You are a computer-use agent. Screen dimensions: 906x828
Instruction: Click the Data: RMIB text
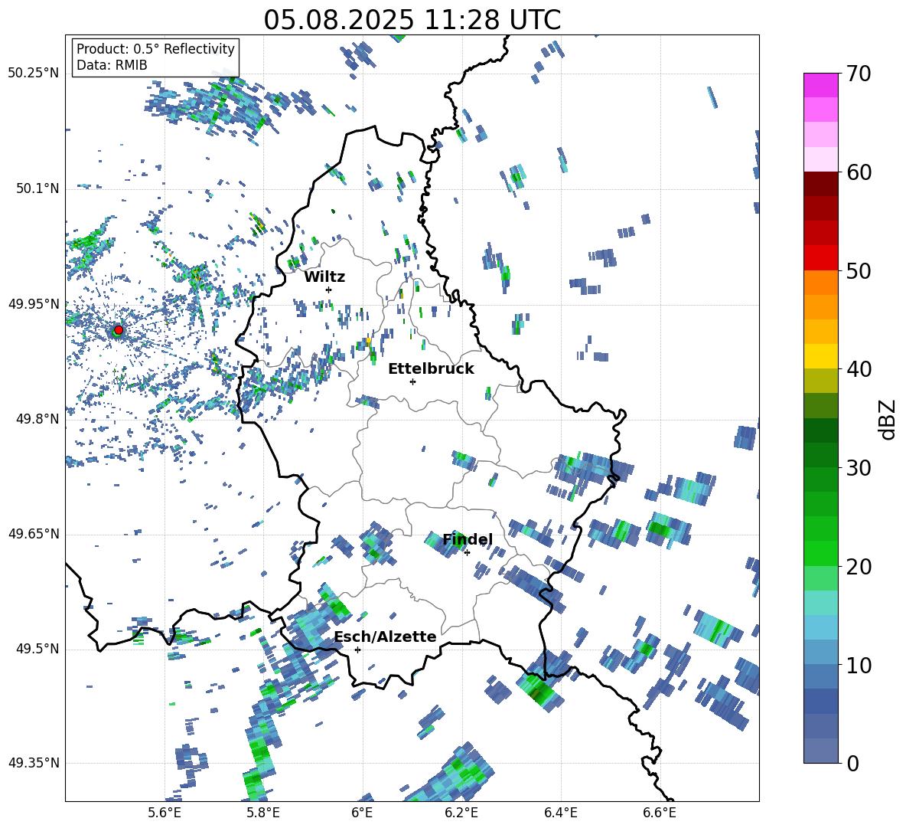click(x=112, y=65)
